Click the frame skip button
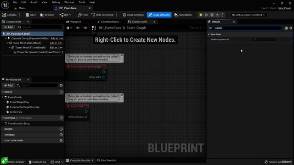Viewport: 294px width, 165px height. 207,15
